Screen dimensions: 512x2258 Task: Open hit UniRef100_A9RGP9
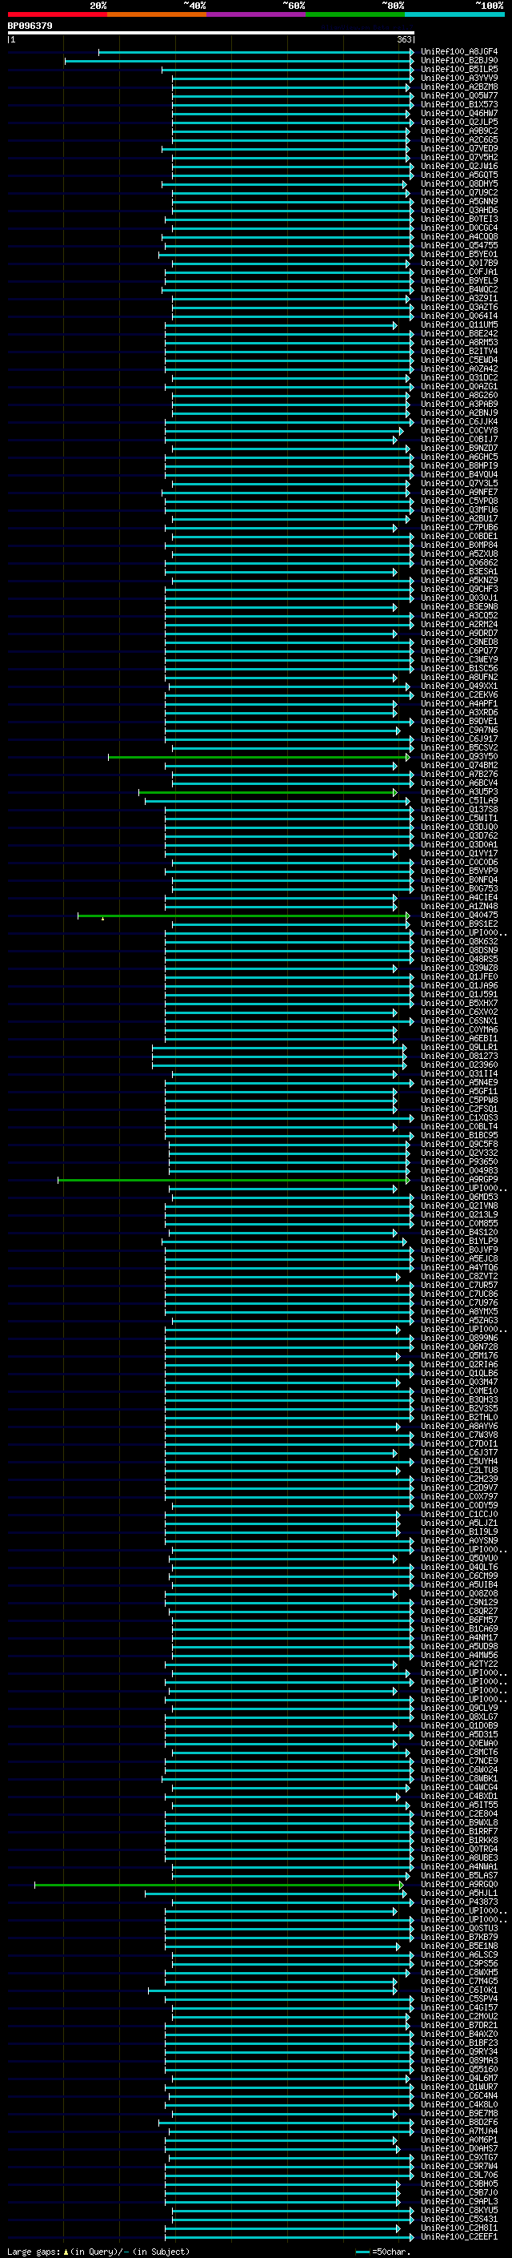pyautogui.click(x=459, y=1180)
